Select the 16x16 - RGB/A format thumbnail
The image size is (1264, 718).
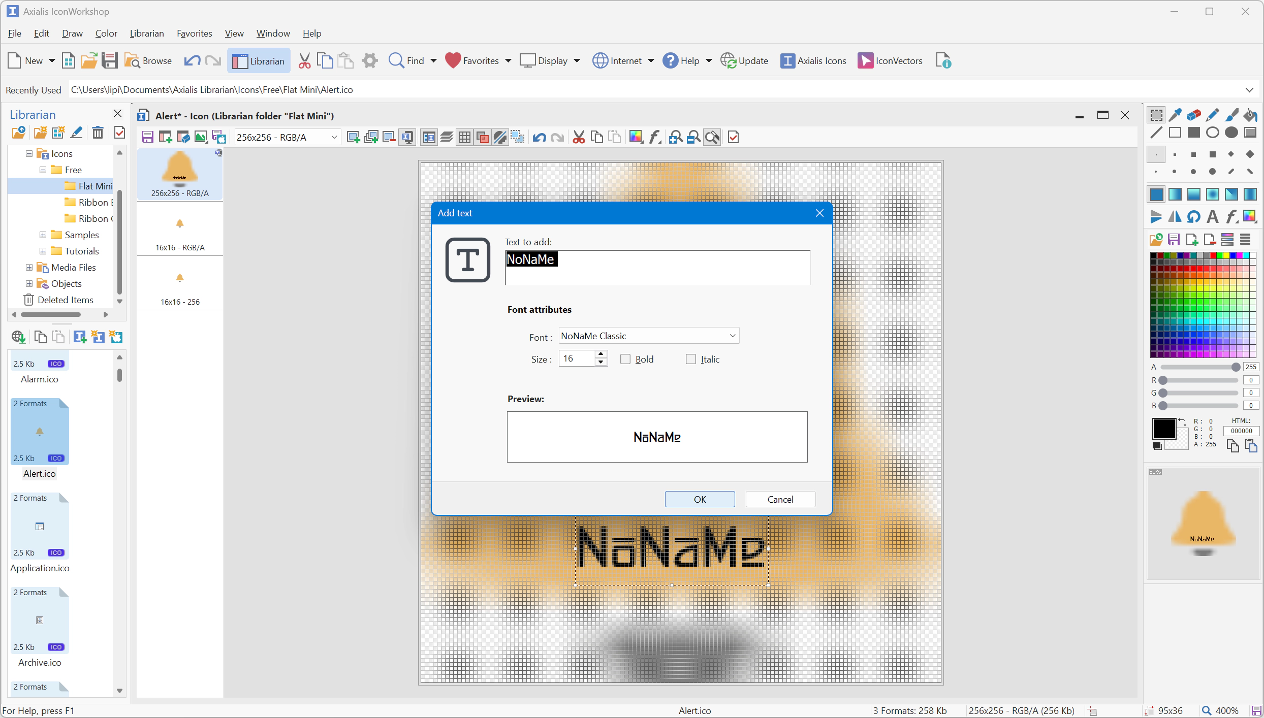[180, 231]
